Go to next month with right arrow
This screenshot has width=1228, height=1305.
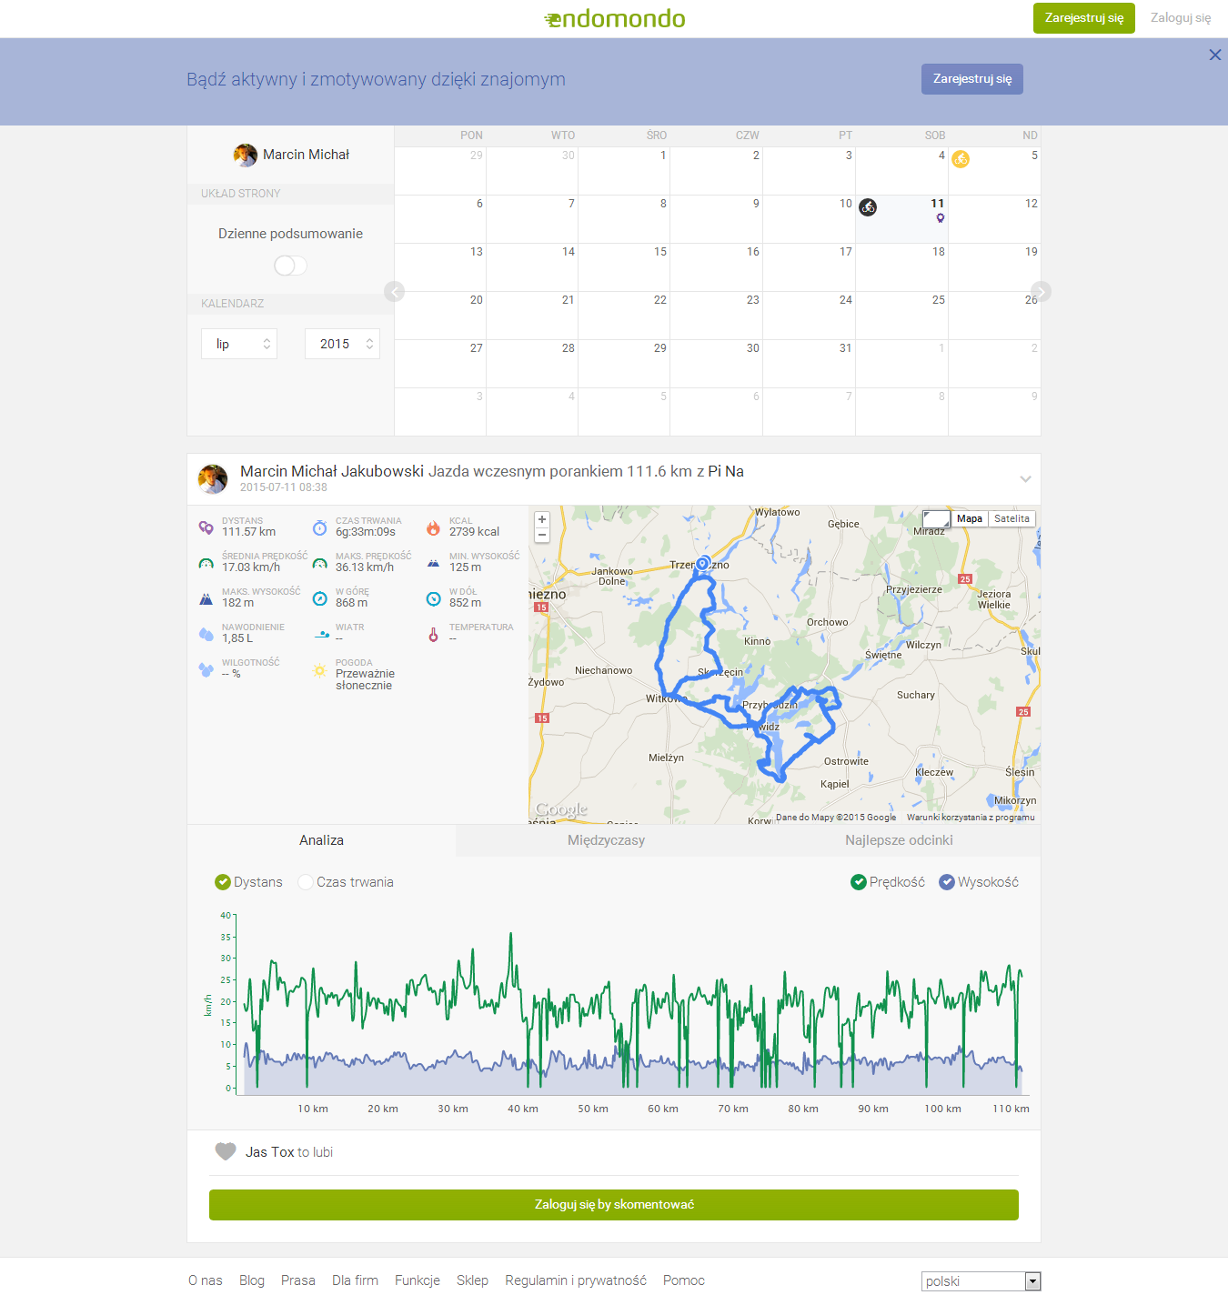pyautogui.click(x=1041, y=291)
